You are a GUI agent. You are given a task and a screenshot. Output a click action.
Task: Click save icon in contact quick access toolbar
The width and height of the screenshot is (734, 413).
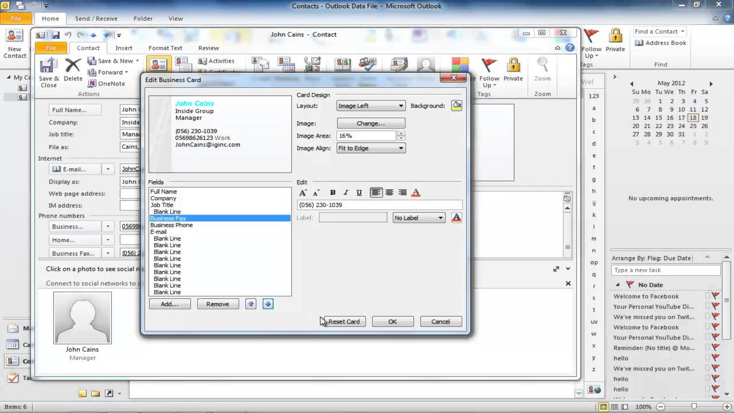point(54,35)
